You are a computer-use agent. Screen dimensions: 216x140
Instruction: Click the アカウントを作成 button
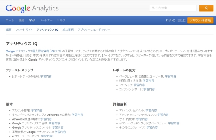tap(200, 21)
